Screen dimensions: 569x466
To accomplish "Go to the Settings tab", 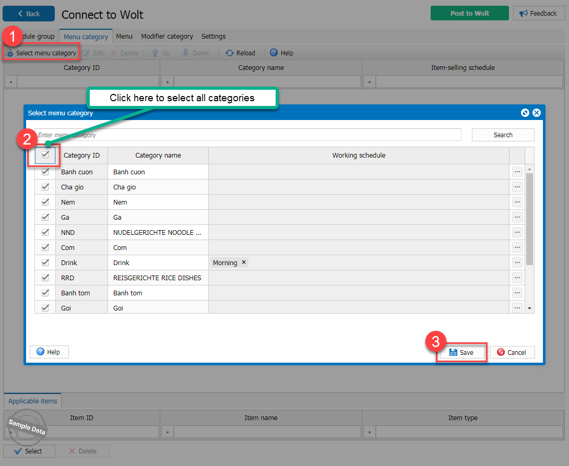I will (x=214, y=36).
